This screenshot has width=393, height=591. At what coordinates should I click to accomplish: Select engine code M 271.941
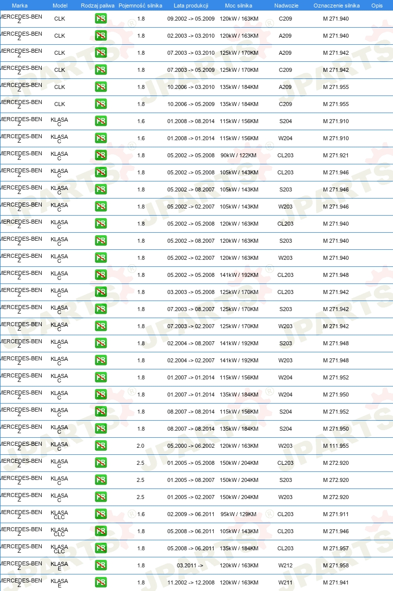[336, 582]
